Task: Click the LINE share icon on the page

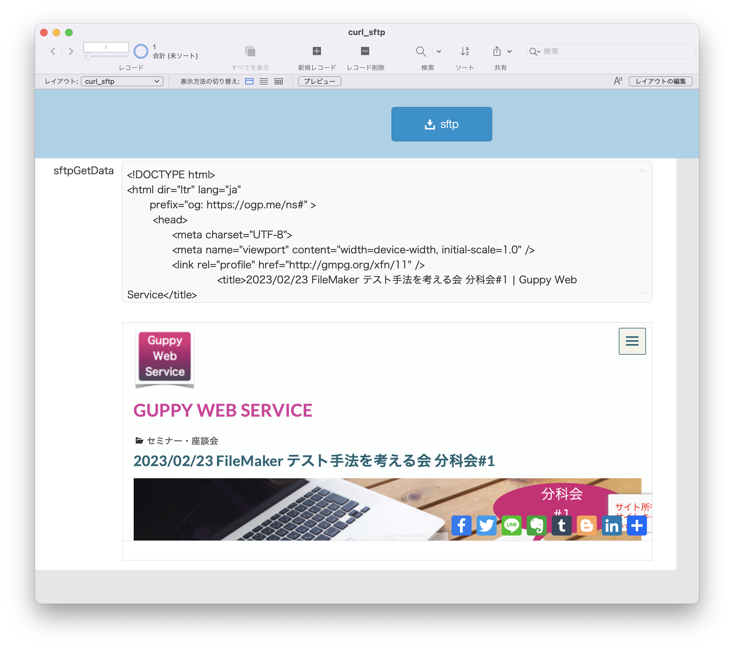Action: tap(512, 526)
